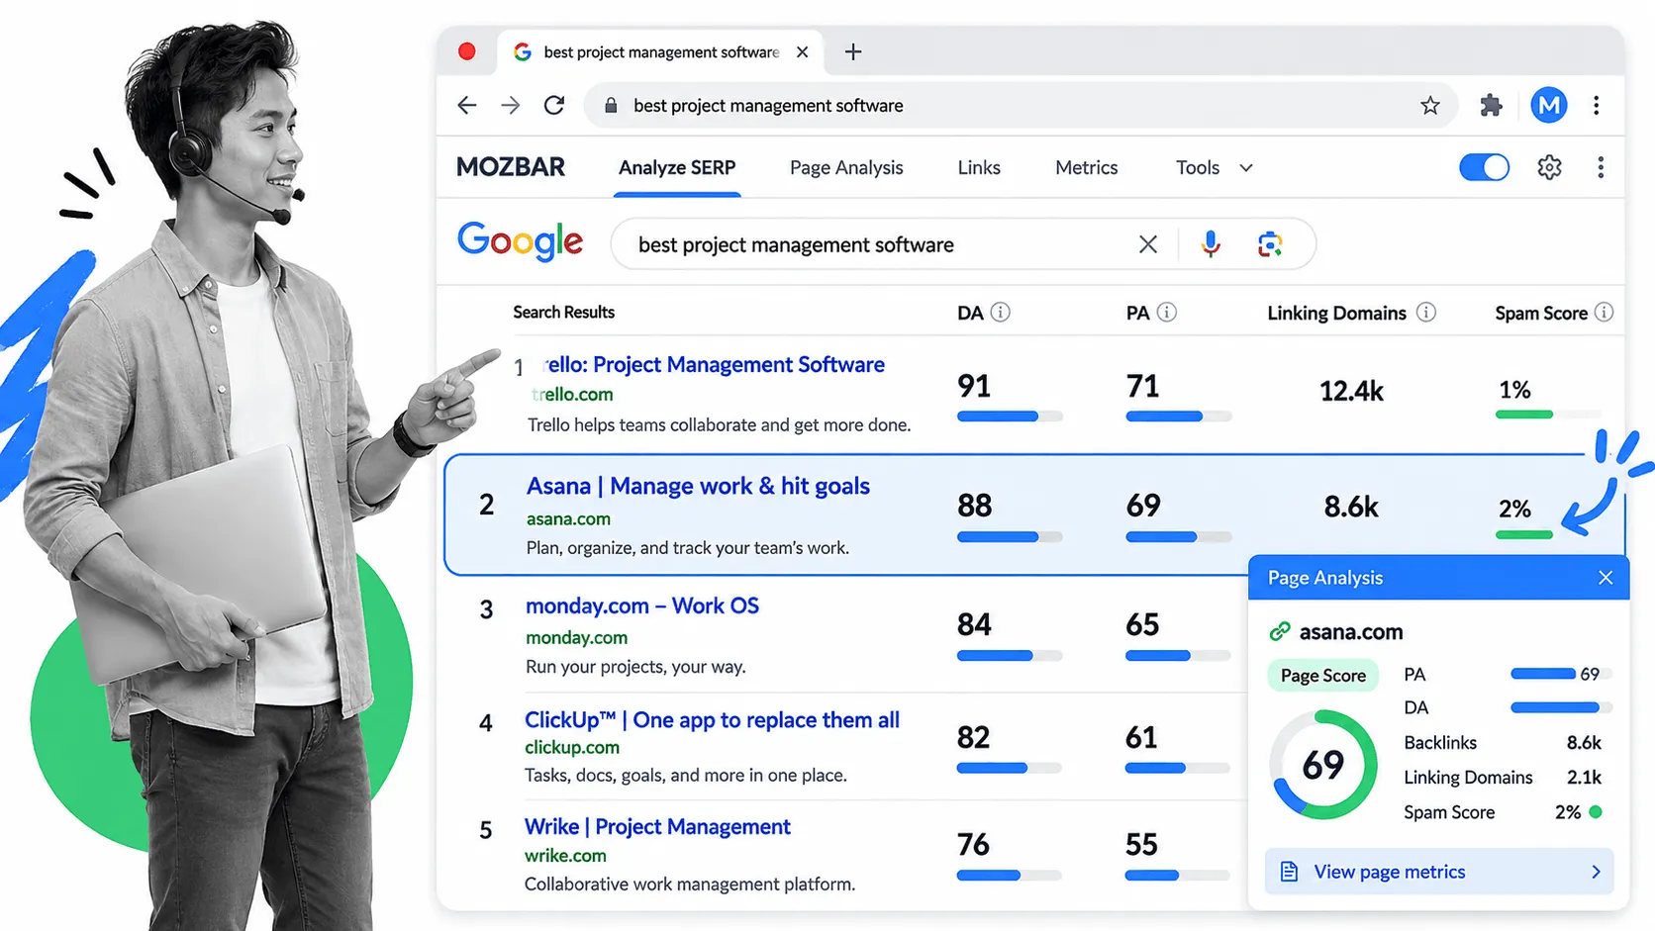The image size is (1655, 931).
Task: Click Asana's 8.6k linking domains cell
Action: (1351, 507)
